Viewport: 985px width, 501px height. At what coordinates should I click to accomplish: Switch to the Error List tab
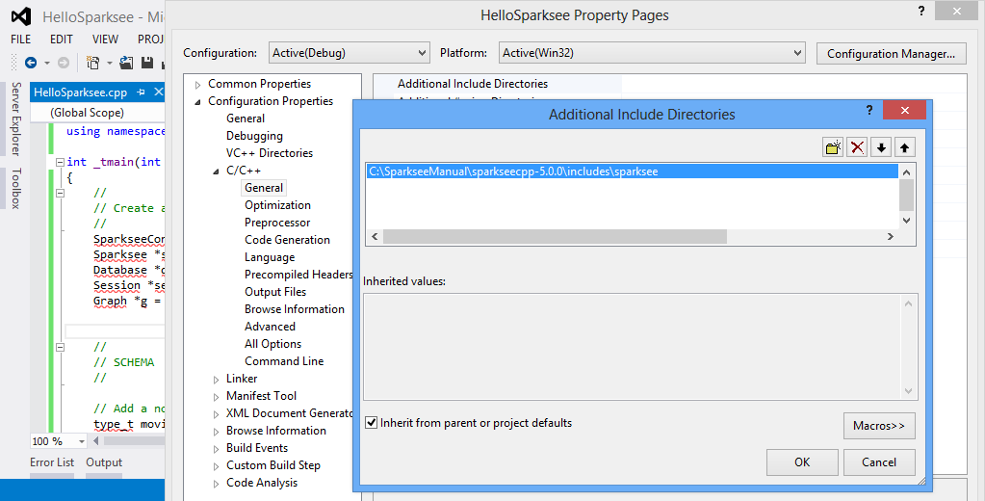tap(52, 462)
